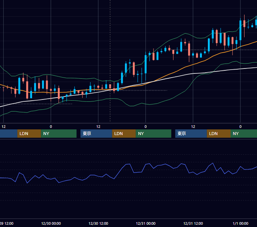
Task: Select the LDN session bar on 12/29
Action: [x=29, y=134]
